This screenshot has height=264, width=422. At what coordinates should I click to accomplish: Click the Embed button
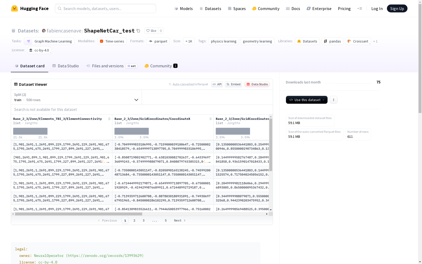click(233, 84)
